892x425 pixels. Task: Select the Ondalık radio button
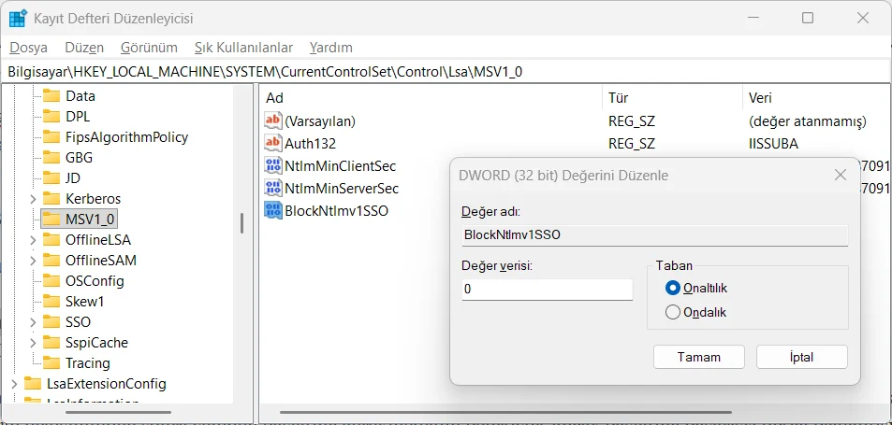pos(672,312)
